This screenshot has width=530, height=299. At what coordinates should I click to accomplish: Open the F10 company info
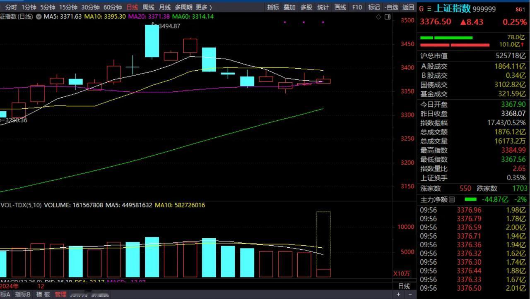point(357,7)
